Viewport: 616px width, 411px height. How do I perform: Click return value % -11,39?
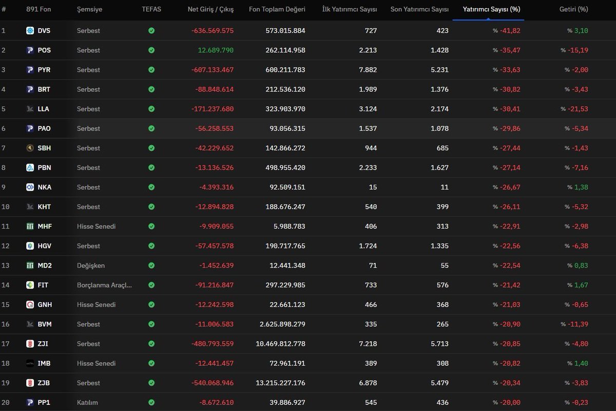tap(574, 324)
